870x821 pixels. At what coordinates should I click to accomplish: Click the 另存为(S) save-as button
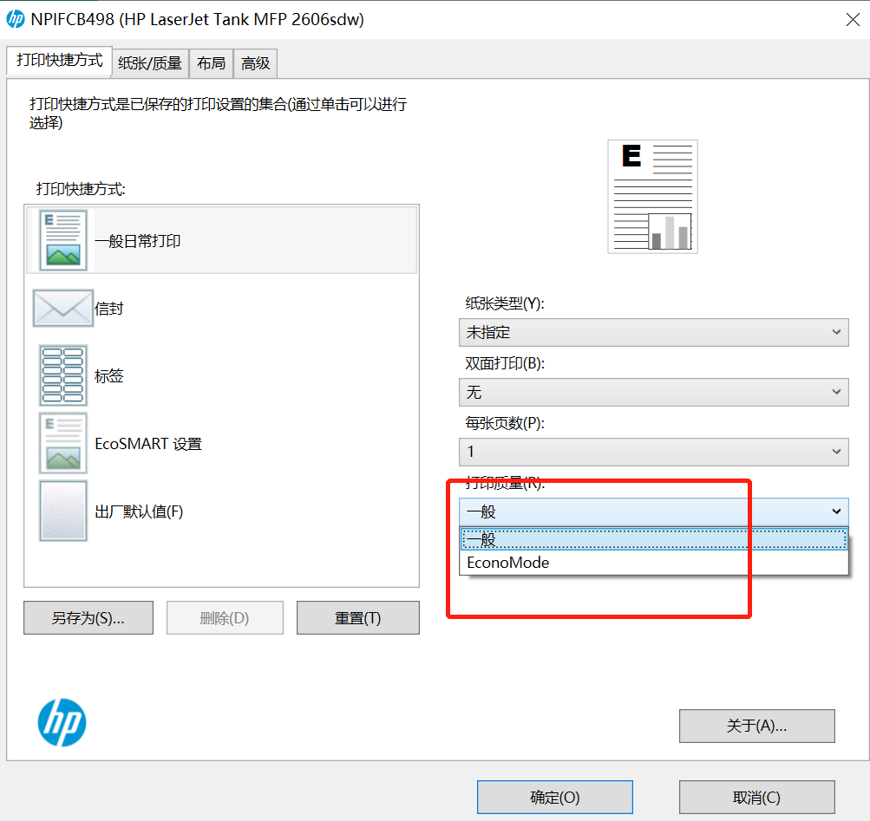[88, 617]
